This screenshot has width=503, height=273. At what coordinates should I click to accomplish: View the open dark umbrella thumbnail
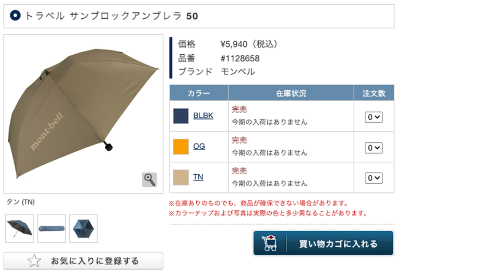tap(19, 229)
